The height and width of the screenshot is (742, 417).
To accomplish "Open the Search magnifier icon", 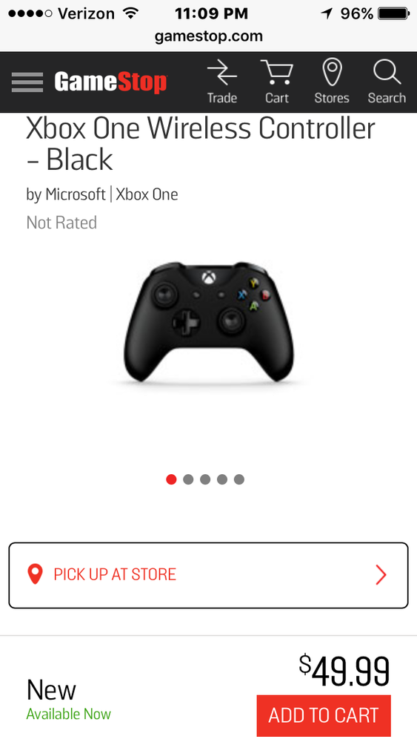I will [387, 82].
